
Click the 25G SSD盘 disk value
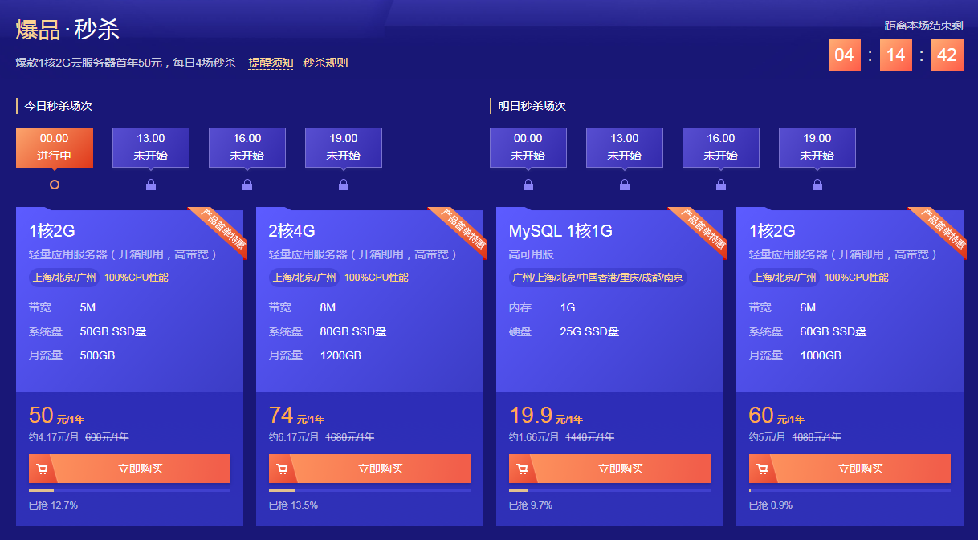[x=589, y=331]
